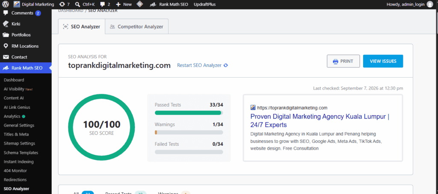Image resolution: width=438 pixels, height=194 pixels.
Task: Open 404 Monitor submenu item
Action: [15, 171]
